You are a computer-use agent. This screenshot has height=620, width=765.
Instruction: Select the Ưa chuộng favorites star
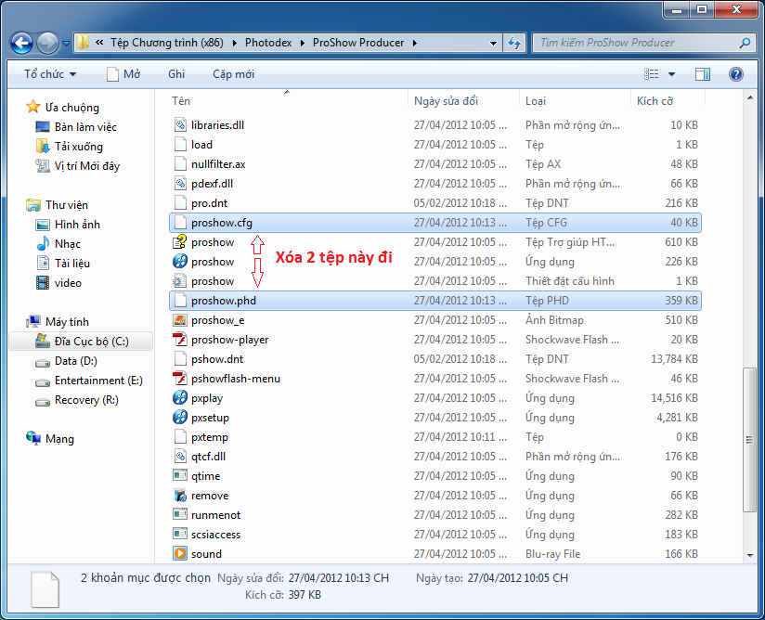point(33,107)
